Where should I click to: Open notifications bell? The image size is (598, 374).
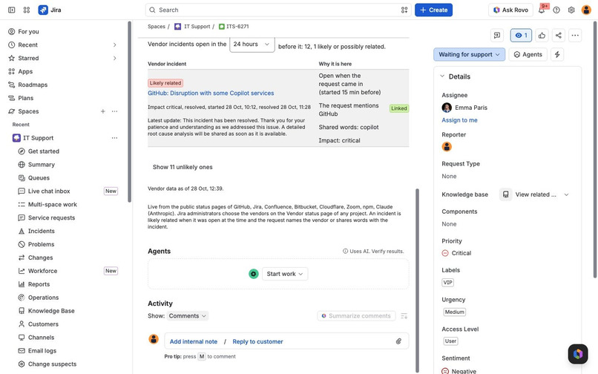click(542, 10)
